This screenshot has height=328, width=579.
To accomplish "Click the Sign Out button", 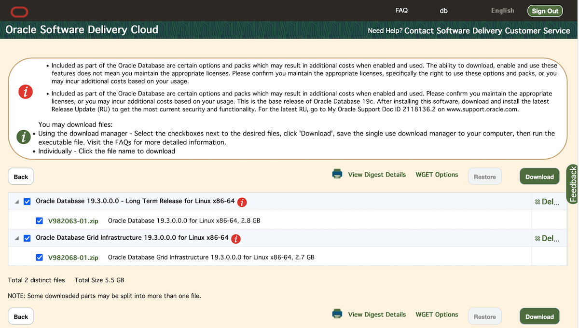I will (545, 11).
